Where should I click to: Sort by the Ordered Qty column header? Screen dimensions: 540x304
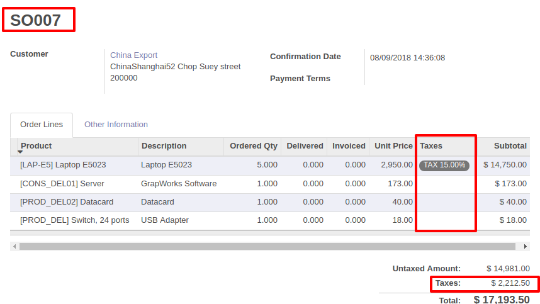(254, 146)
